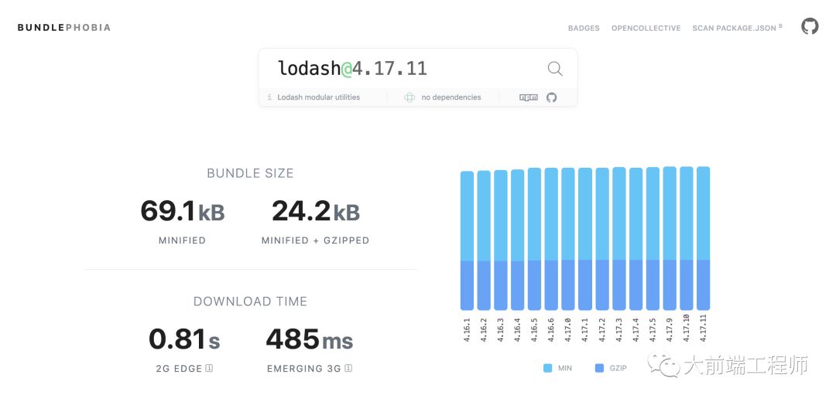The width and height of the screenshot is (836, 402).
Task: Open the BADGES page
Action: pyautogui.click(x=584, y=29)
